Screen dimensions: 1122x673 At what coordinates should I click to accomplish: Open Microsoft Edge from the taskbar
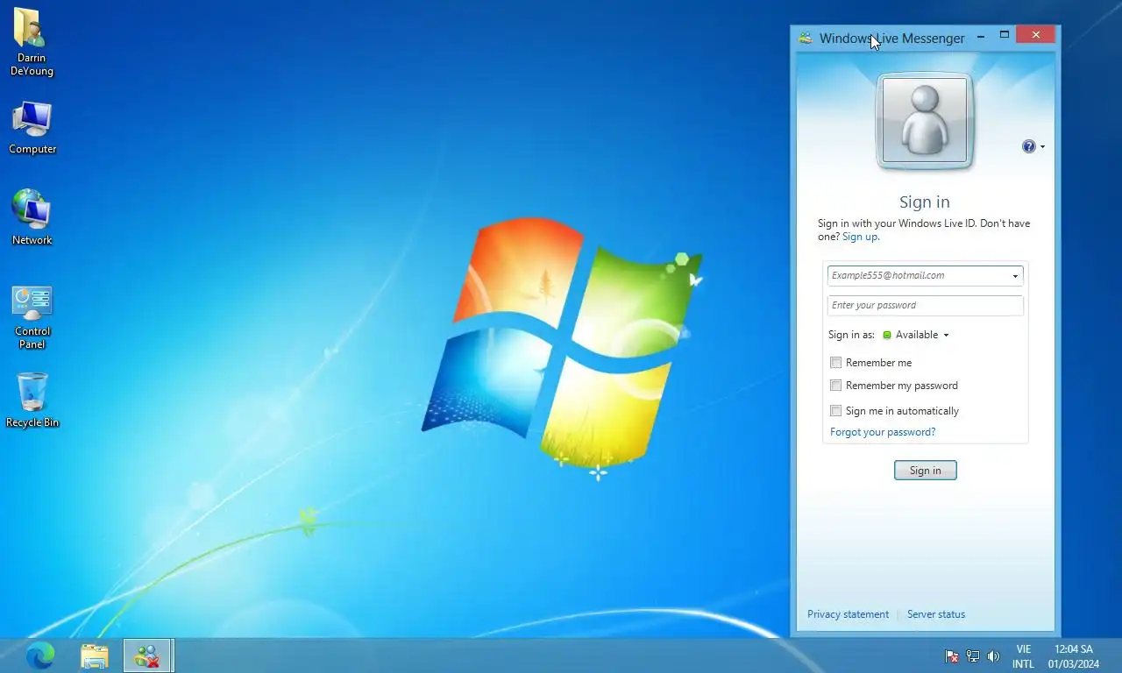pyautogui.click(x=40, y=655)
